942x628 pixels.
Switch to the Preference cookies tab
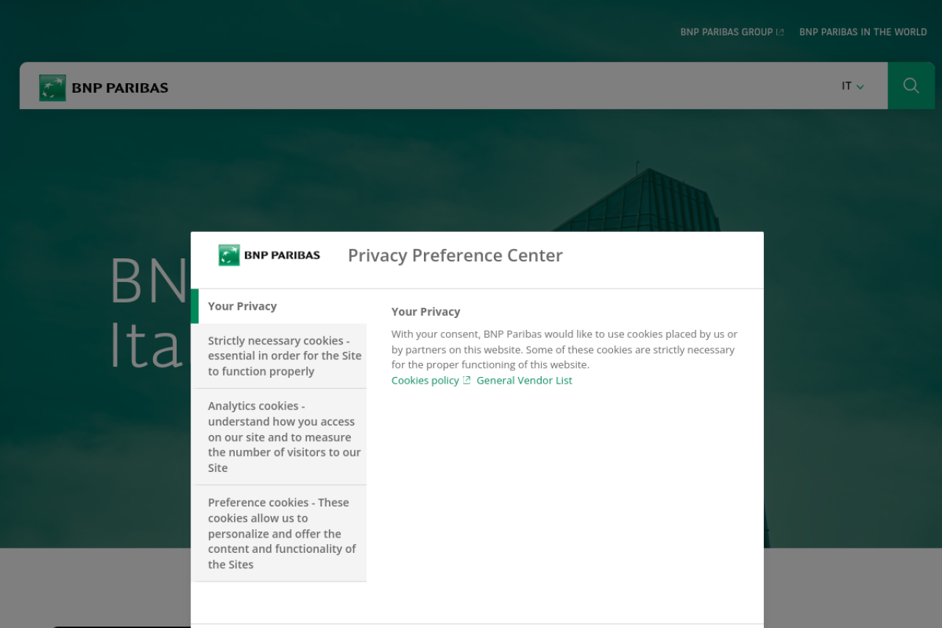(279, 533)
